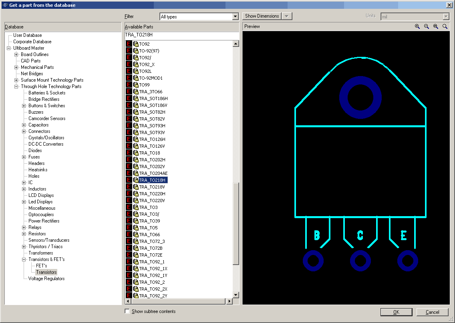Collapse the Ultiboard Master tree node
This screenshot has height=323, width=455.
[9, 48]
